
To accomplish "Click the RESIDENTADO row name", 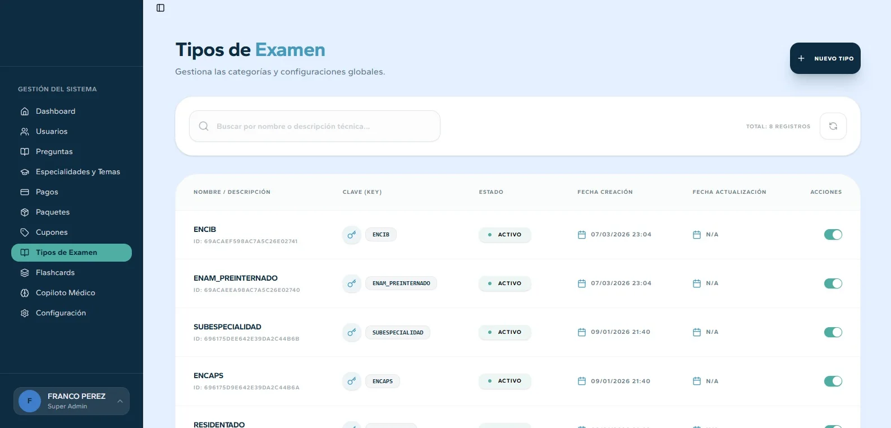I will click(x=219, y=424).
